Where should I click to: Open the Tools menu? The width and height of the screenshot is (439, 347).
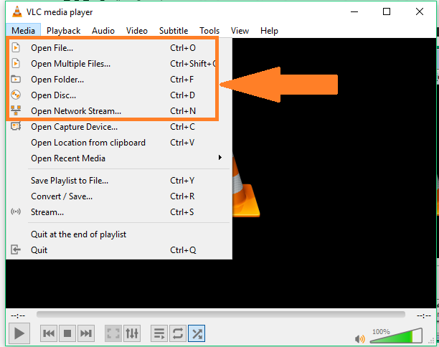(x=209, y=31)
